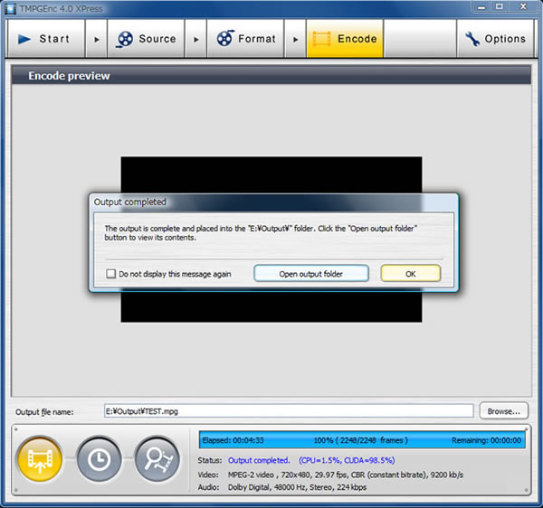Click the 'Output completed.' status text

click(x=259, y=460)
